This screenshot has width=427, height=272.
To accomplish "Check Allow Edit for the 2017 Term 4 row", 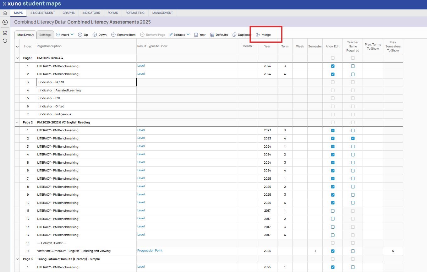I will pyautogui.click(x=333, y=235).
